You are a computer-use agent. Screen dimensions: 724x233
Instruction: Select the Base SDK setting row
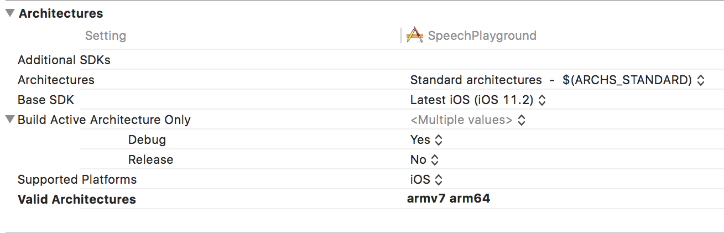45,100
